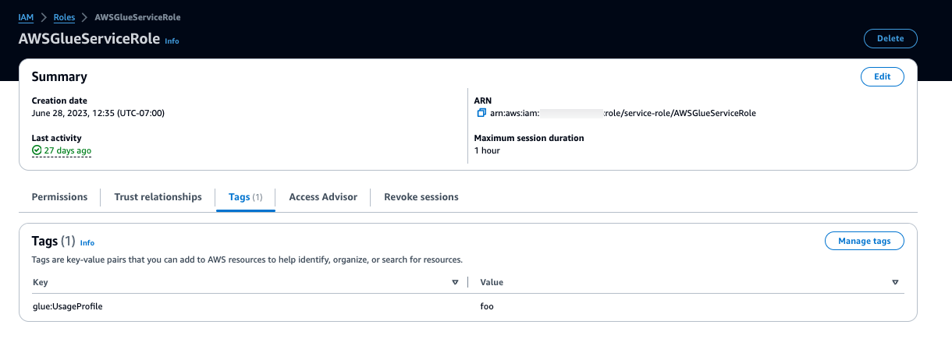The image size is (952, 360).
Task: Click the role ARN text
Action: 623,113
